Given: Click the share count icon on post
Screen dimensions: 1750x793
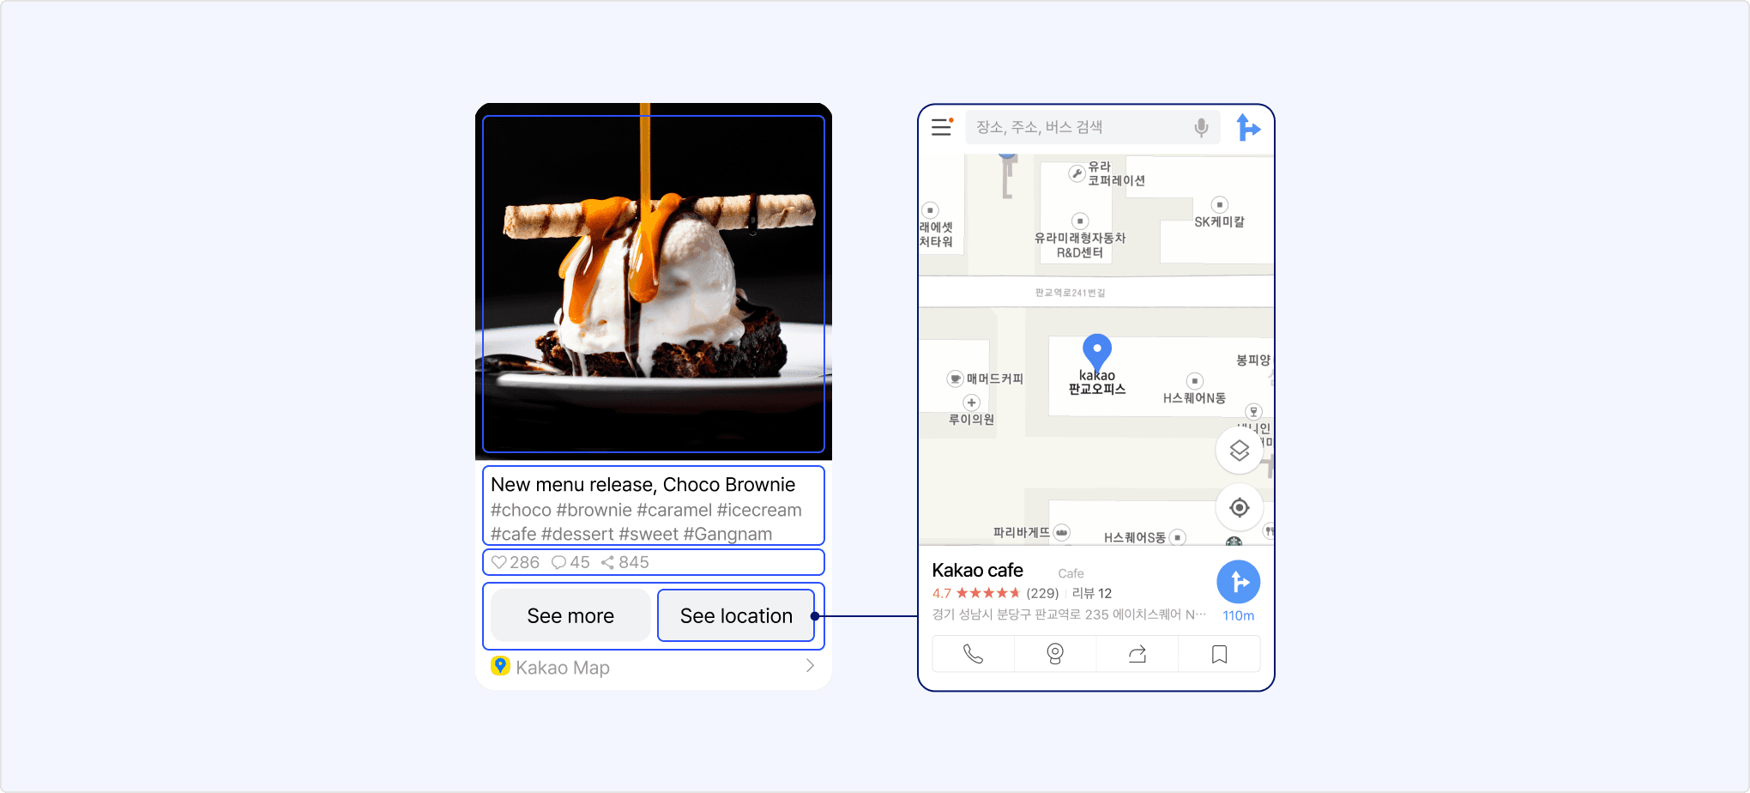Looking at the screenshot, I should [607, 562].
